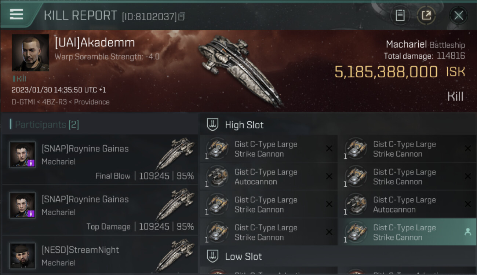Open the Low Slot shield icon
The image size is (477, 275).
213,256
